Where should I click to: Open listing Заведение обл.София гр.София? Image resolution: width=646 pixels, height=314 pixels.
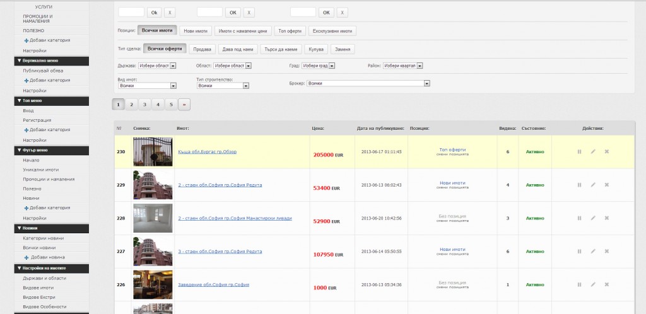[213, 284]
